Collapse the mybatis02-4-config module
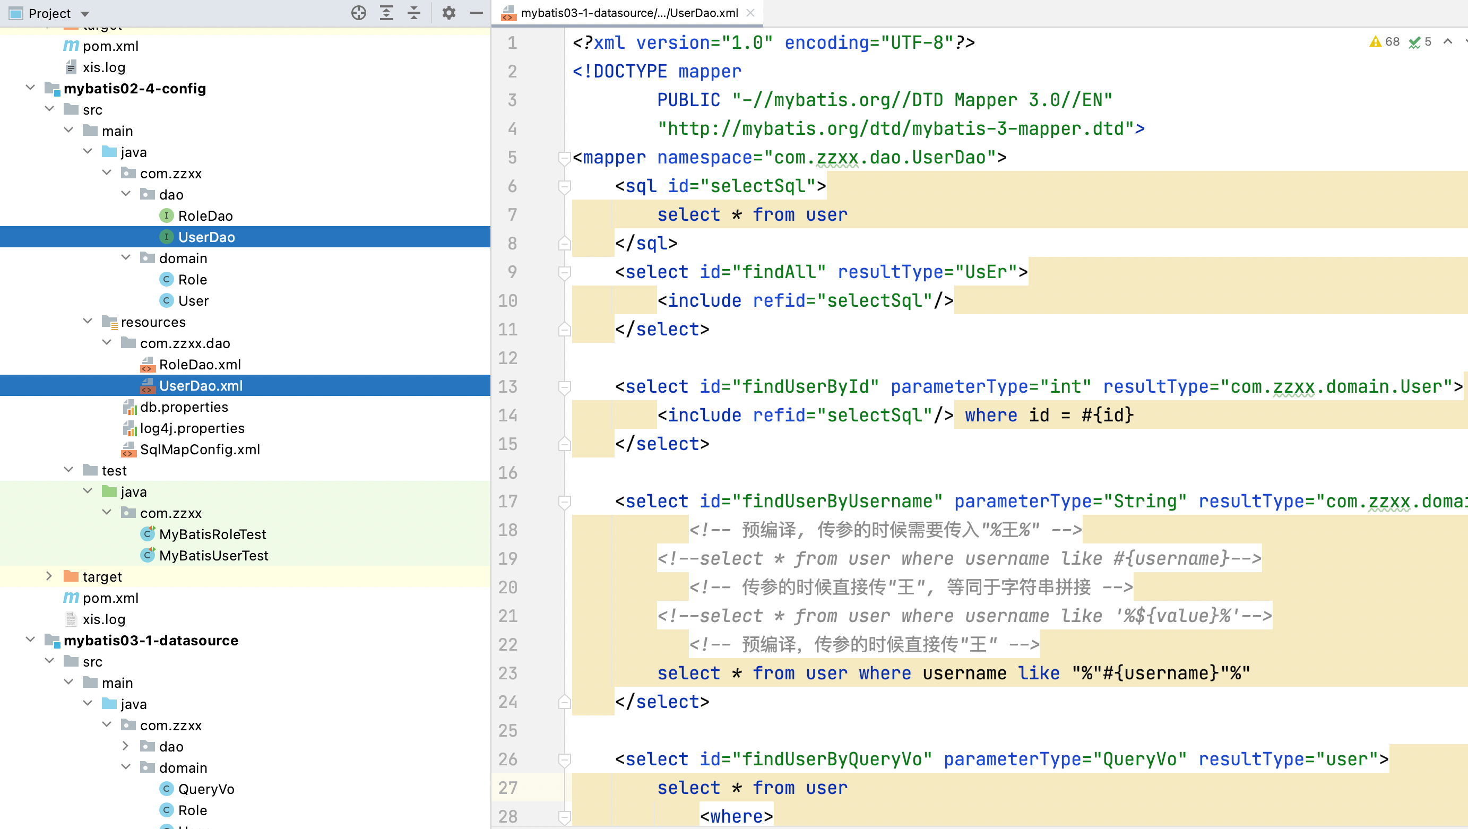This screenshot has width=1468, height=829. pyautogui.click(x=30, y=88)
